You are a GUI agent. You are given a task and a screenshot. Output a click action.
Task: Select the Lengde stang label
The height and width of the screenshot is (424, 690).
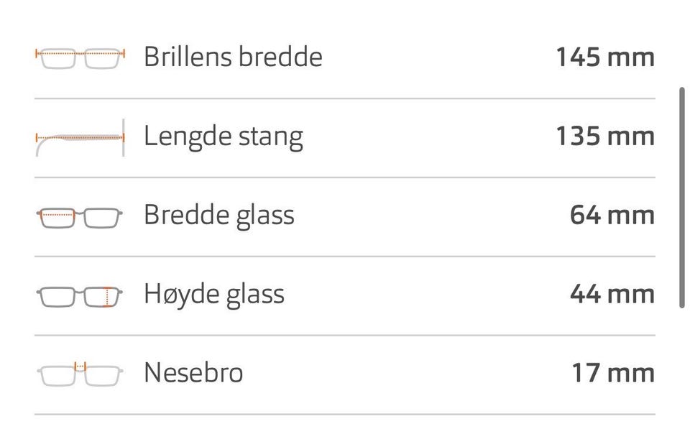point(223,137)
